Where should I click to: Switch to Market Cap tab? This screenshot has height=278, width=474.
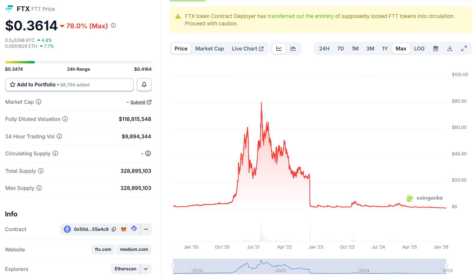[x=209, y=49]
